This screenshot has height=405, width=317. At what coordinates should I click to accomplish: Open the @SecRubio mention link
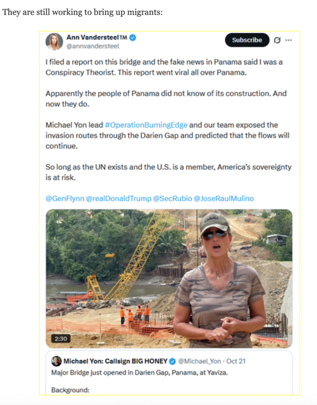pos(173,199)
